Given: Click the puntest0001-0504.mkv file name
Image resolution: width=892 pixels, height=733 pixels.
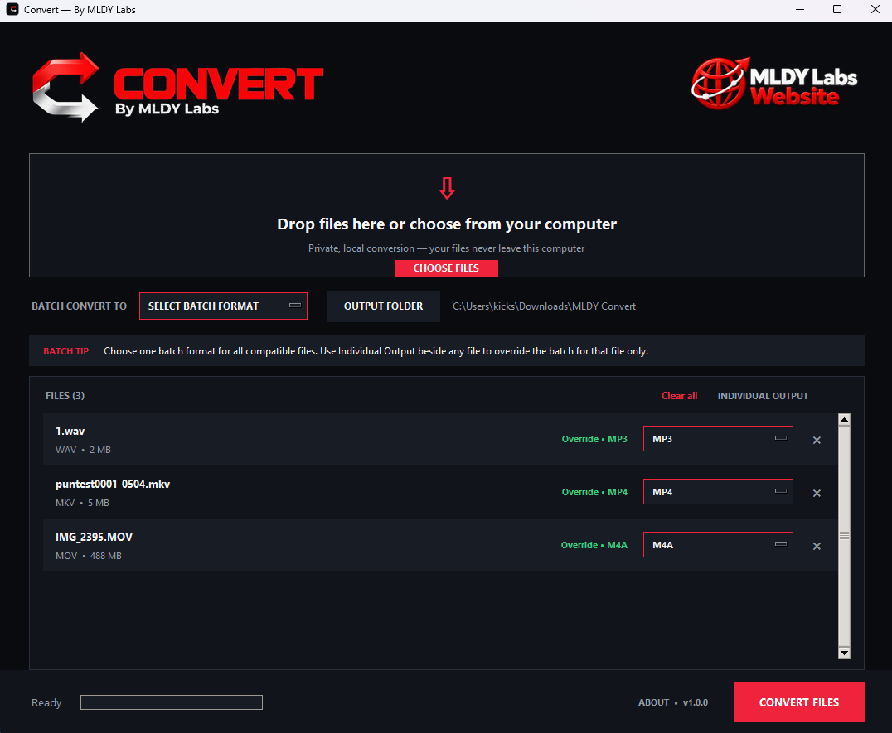Looking at the screenshot, I should pos(113,484).
